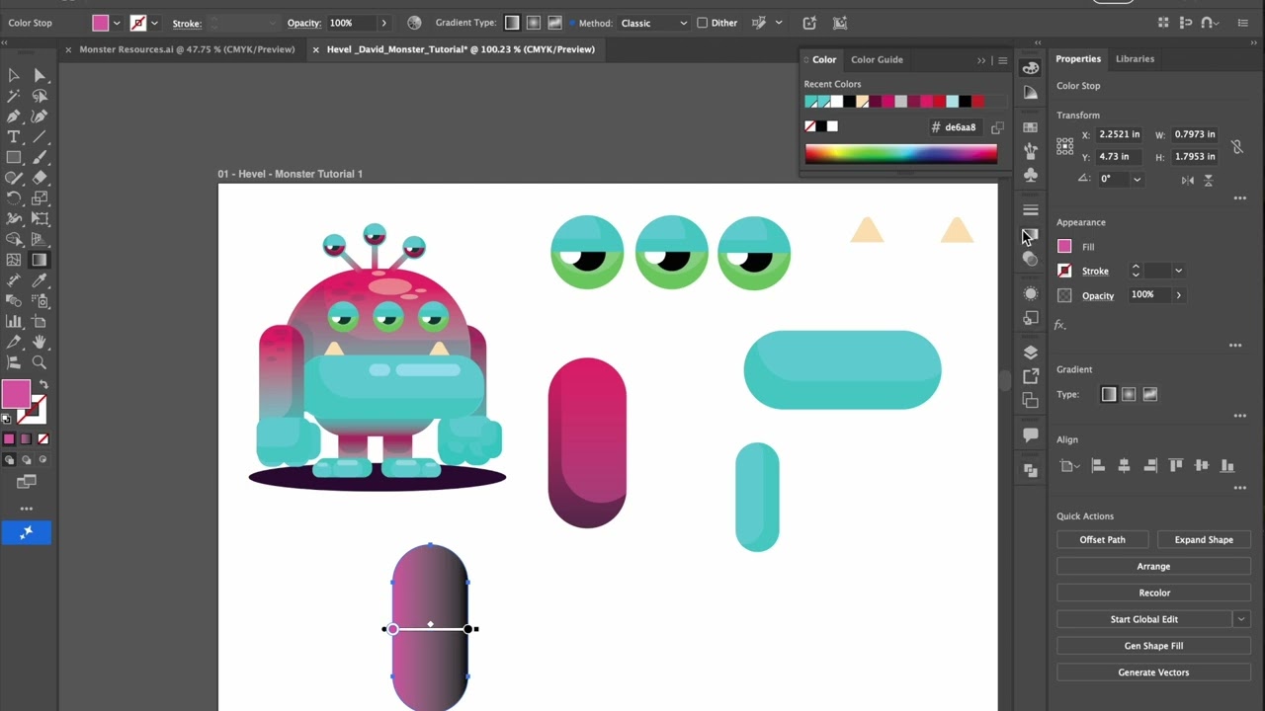Screen dimensions: 1265x711
Task: Select the Direct Selection tool
Action: point(40,75)
